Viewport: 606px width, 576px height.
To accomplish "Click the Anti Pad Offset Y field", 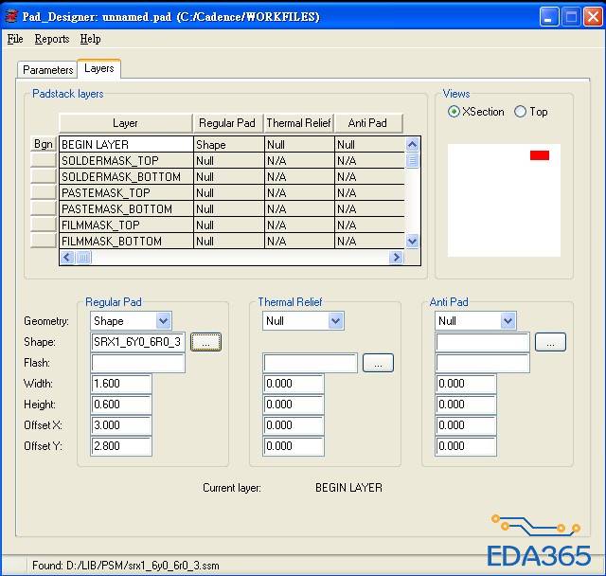I will click(466, 446).
